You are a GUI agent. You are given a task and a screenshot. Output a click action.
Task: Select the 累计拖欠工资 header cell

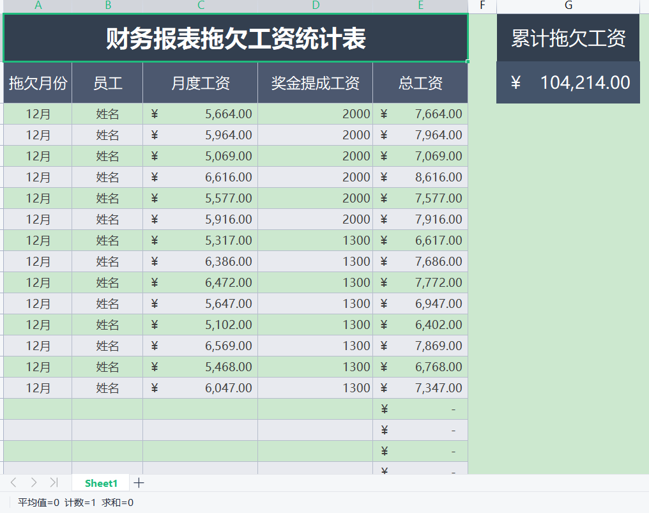coord(568,36)
